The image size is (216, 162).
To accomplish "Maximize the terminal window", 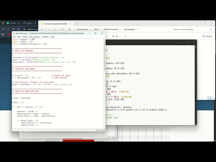I will coord(187,43).
